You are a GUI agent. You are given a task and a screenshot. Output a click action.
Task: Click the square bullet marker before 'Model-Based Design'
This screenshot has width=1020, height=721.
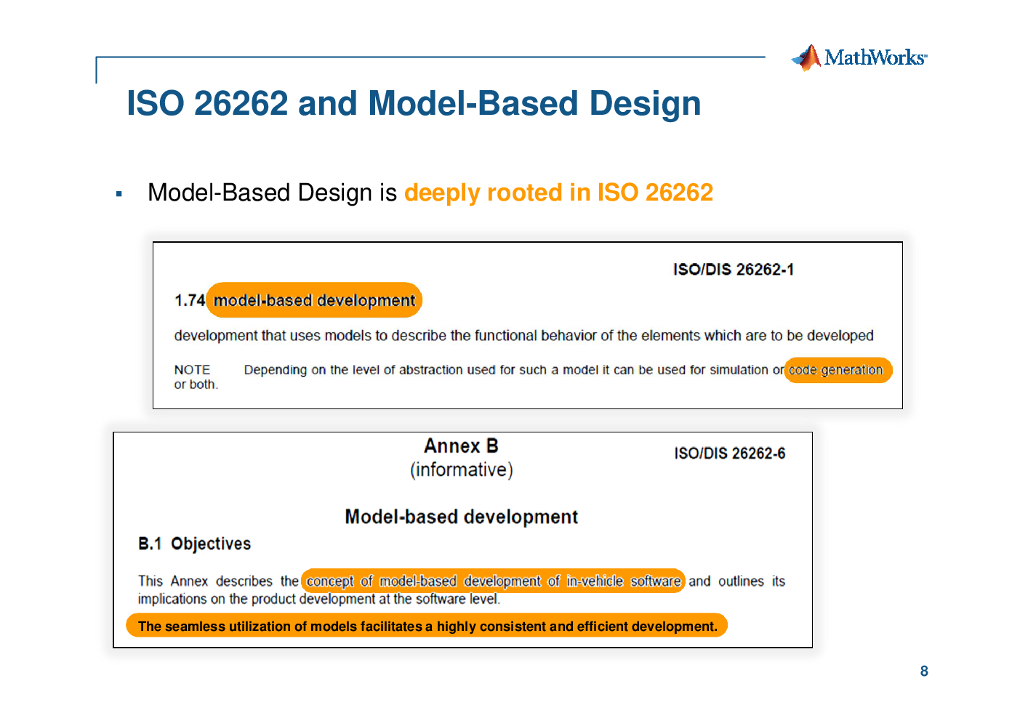[x=119, y=194]
